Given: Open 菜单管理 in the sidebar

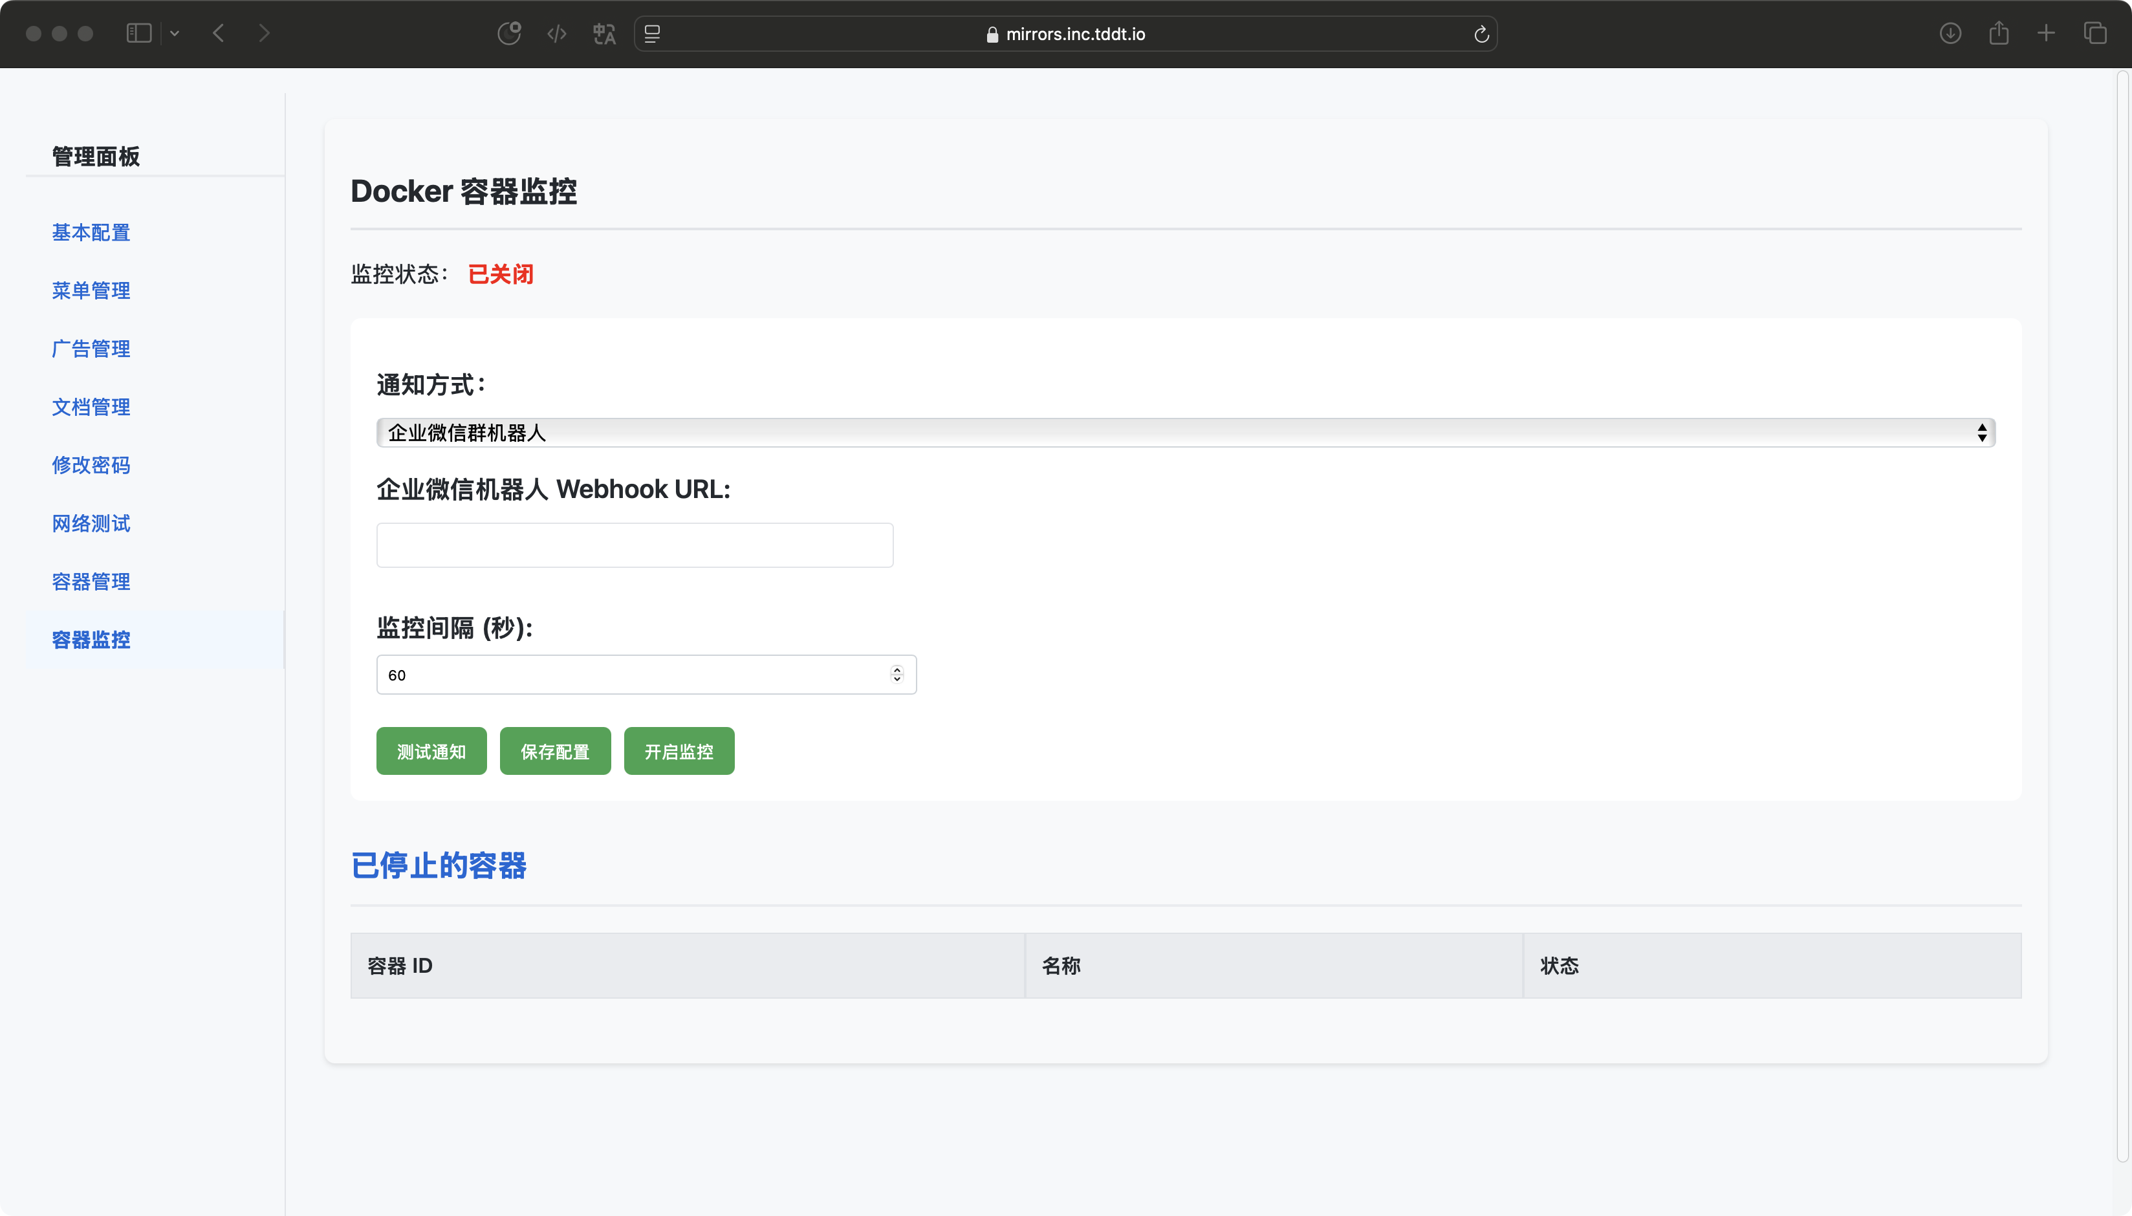Looking at the screenshot, I should tap(91, 290).
